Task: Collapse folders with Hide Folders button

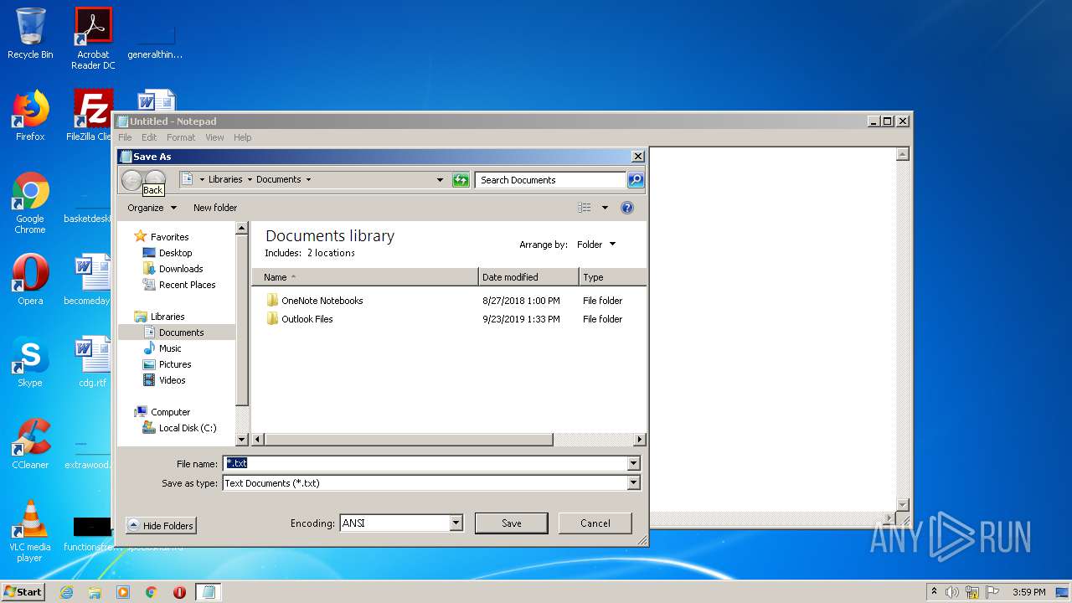Action: coord(161,526)
